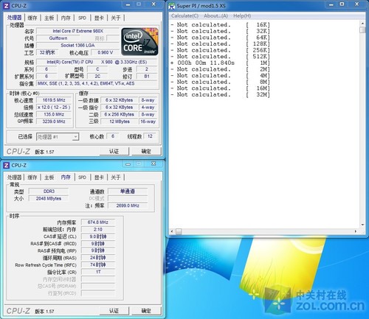Click the Gulftown code name value
The height and width of the screenshot is (319, 369).
[x=58, y=38]
